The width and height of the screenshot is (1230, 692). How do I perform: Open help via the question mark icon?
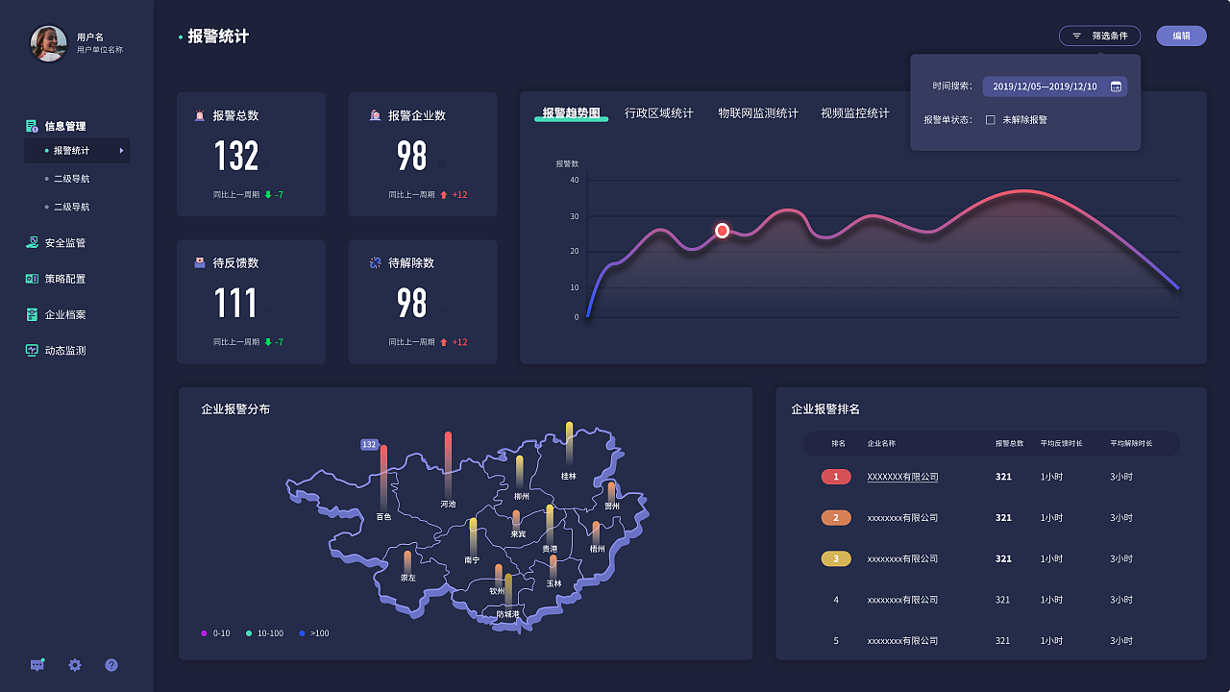pos(111,665)
